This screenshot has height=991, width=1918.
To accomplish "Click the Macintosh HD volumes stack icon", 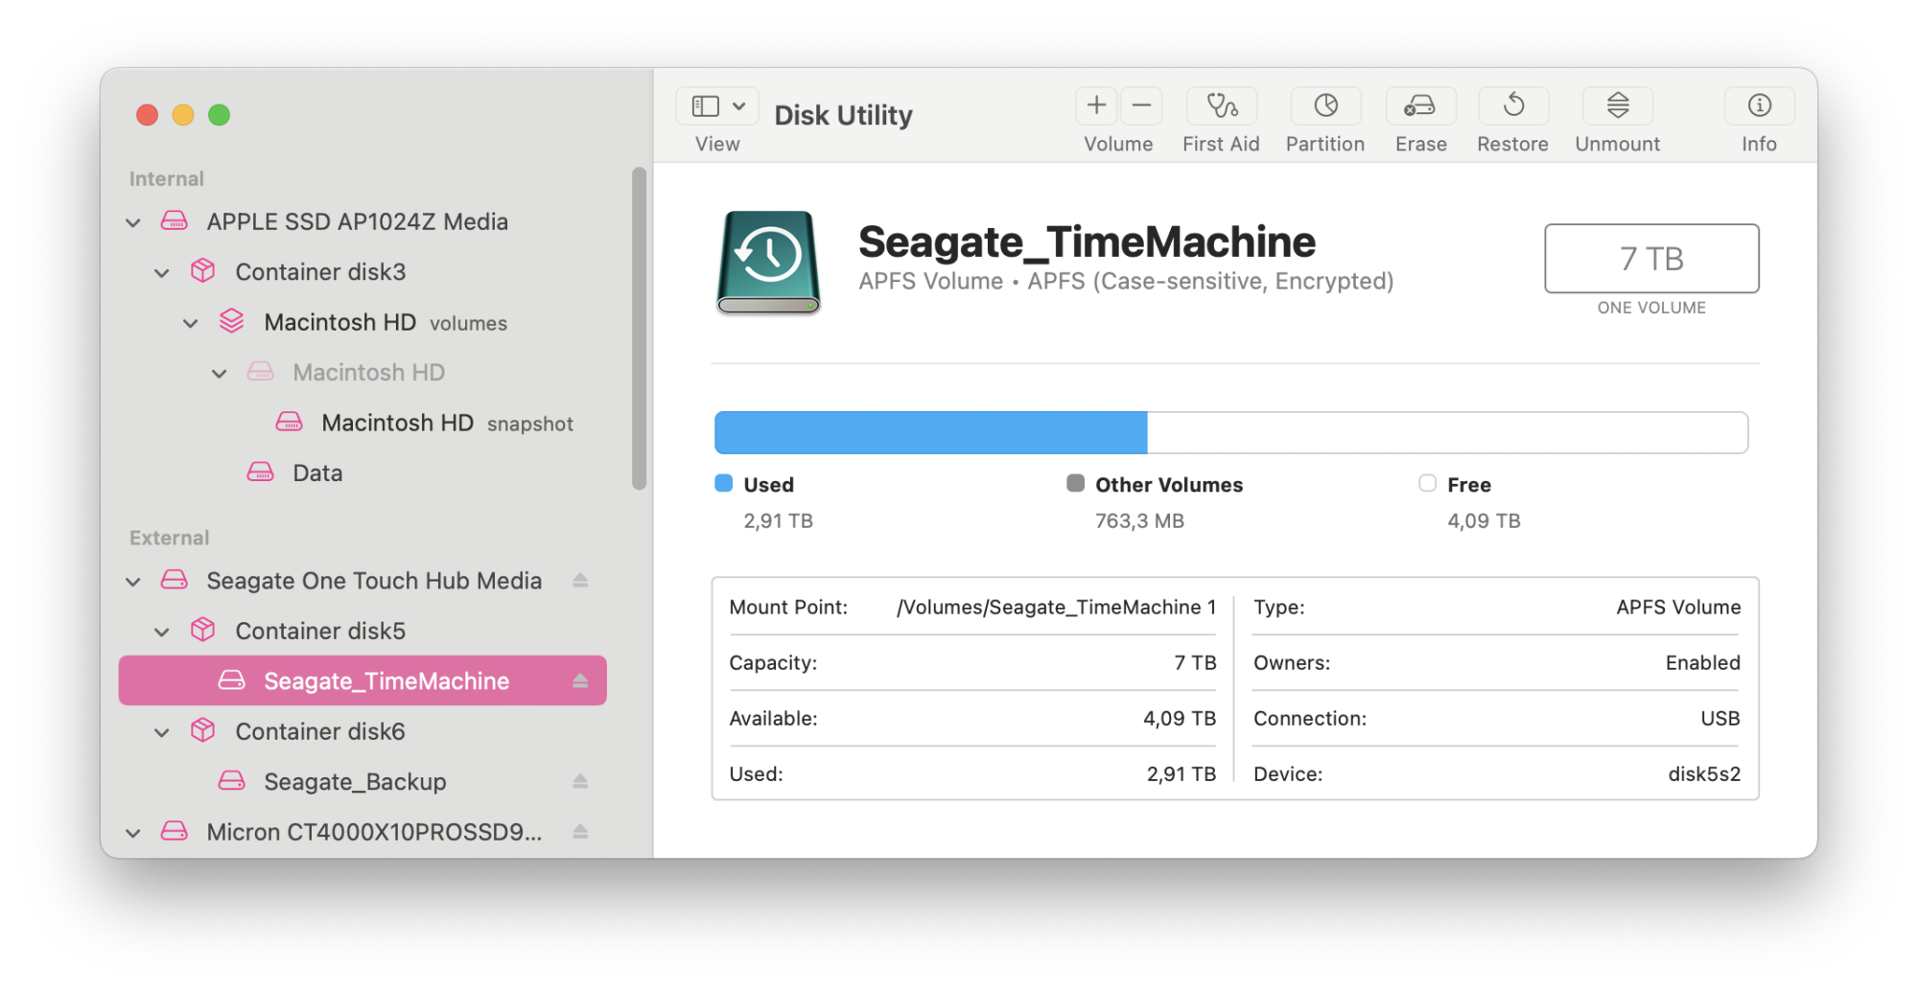I will 231,321.
